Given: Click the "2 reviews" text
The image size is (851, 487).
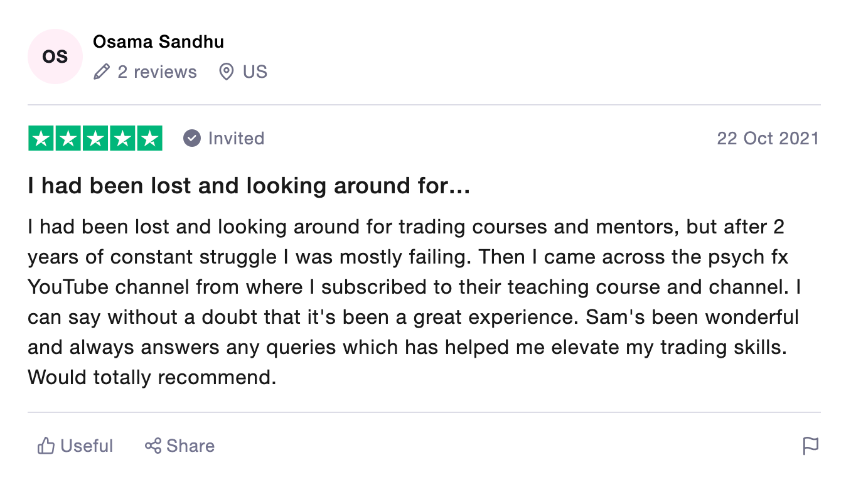Looking at the screenshot, I should [157, 72].
